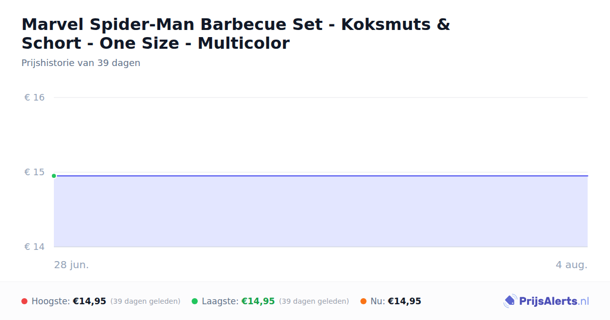Click the € 15 axis label
This screenshot has width=610, height=320.
click(x=35, y=172)
